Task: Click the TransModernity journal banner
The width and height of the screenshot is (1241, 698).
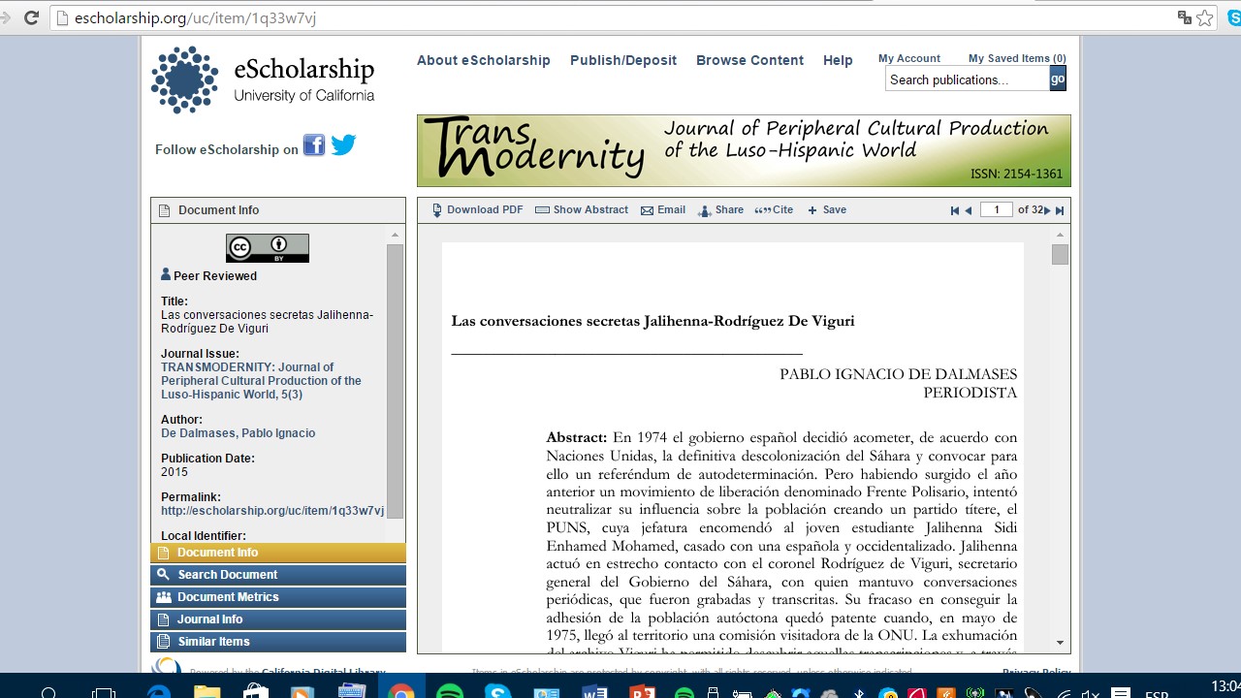Action: [744, 150]
